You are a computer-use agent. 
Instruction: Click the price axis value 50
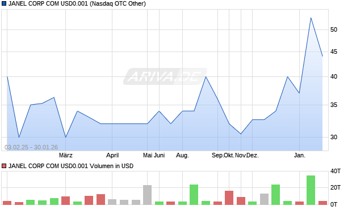click(x=334, y=29)
